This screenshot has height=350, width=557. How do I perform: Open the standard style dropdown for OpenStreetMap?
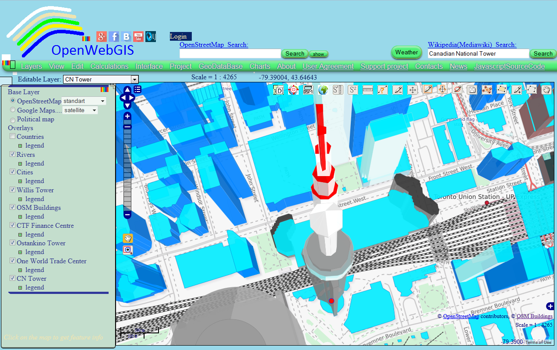(101, 101)
